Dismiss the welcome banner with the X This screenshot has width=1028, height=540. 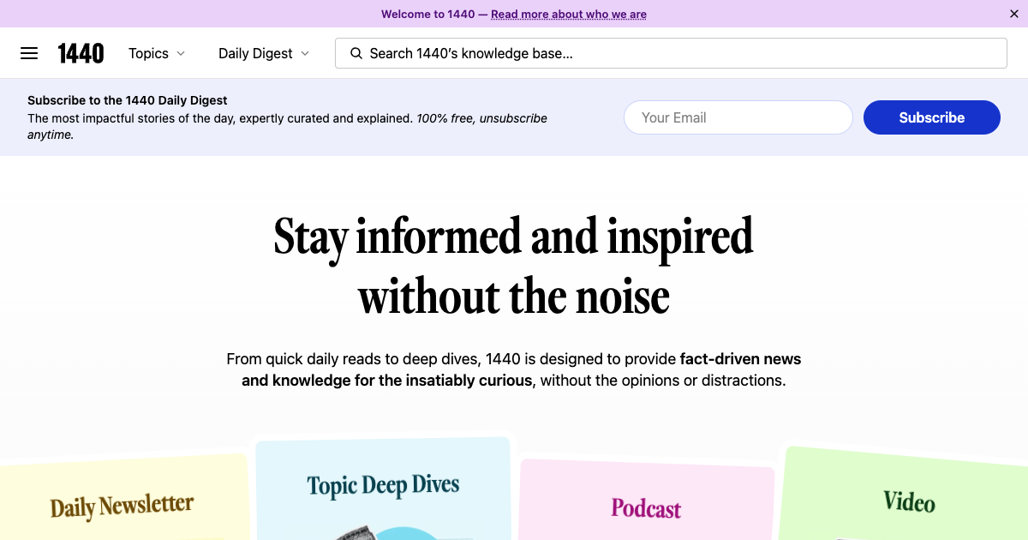(x=1013, y=14)
